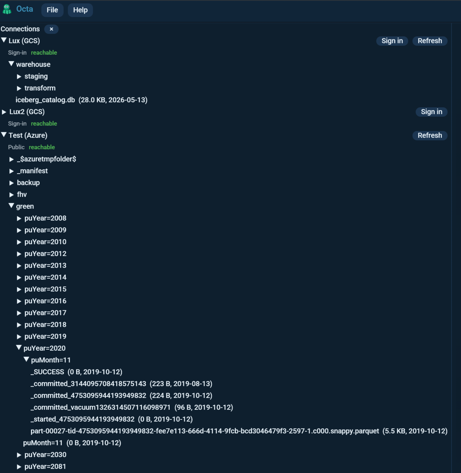
Task: Sign in to the Lux (GCS) connection
Action: pos(392,41)
